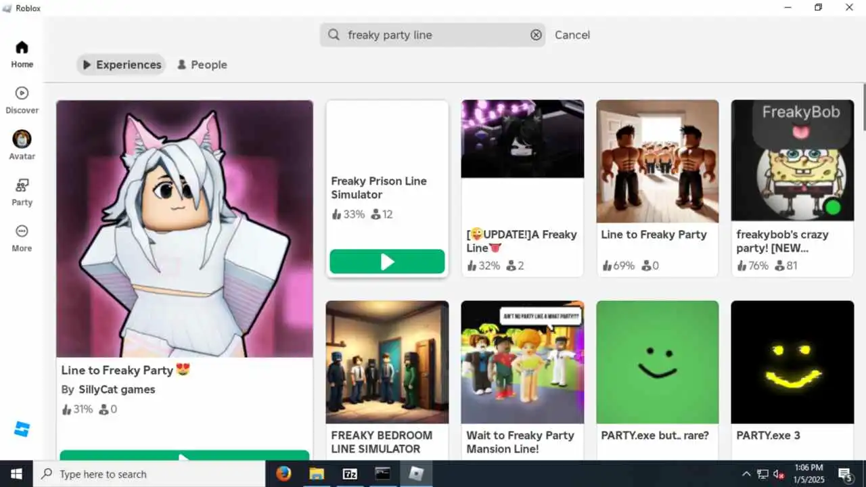866x487 pixels.
Task: Open Firefox from the taskbar
Action: pos(283,473)
